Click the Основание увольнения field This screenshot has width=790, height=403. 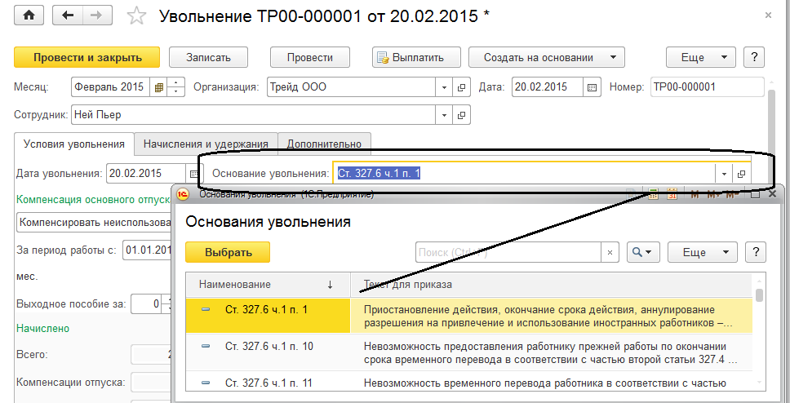pos(524,173)
